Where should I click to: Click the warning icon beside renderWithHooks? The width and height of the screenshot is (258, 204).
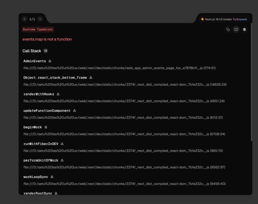pos(58,94)
